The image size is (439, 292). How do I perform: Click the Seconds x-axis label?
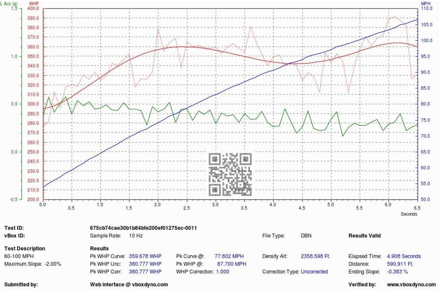pyautogui.click(x=408, y=214)
